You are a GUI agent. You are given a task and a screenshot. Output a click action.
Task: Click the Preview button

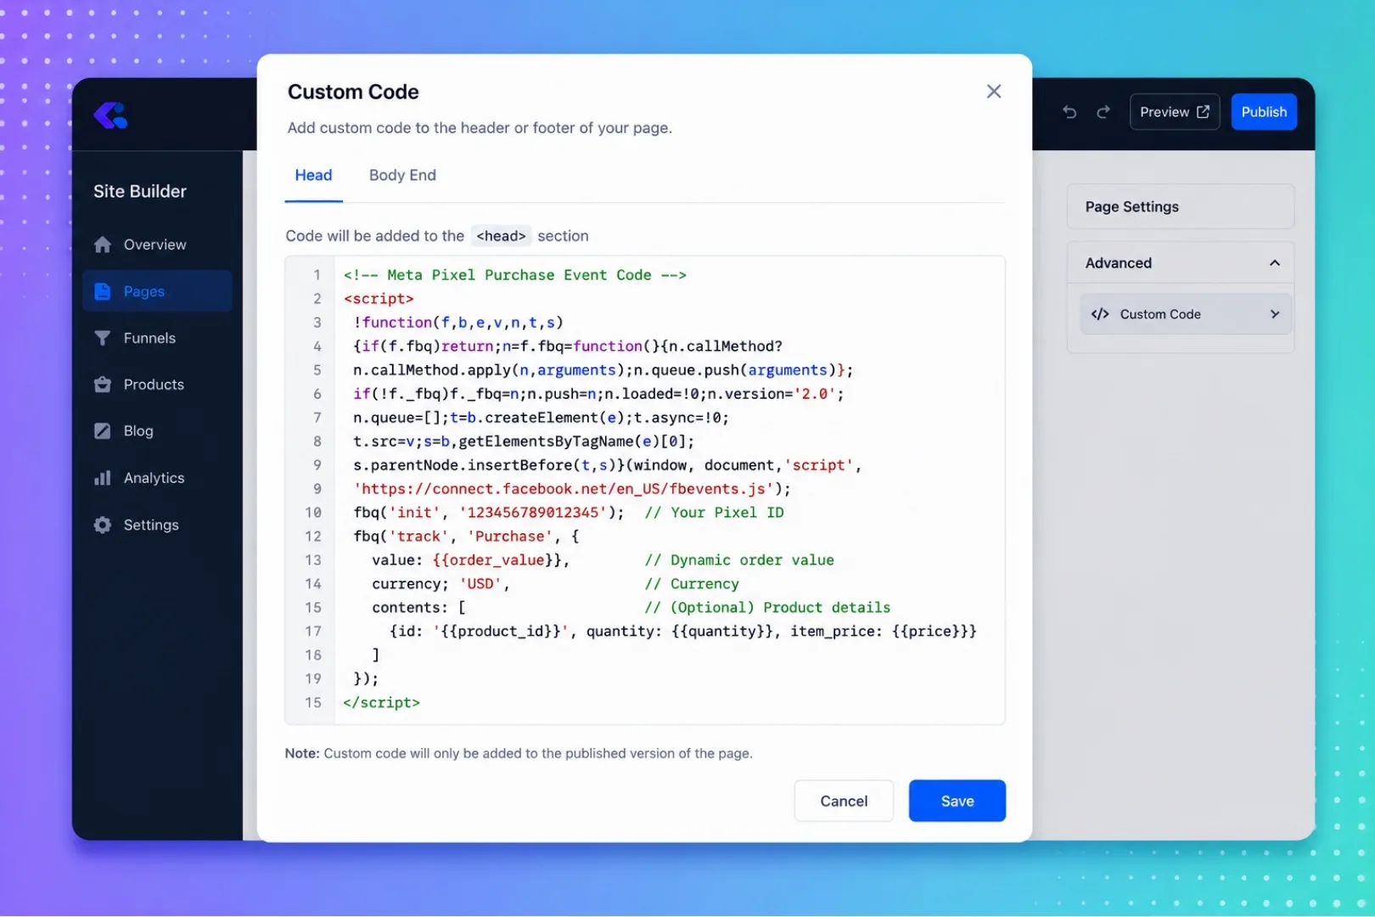point(1174,112)
